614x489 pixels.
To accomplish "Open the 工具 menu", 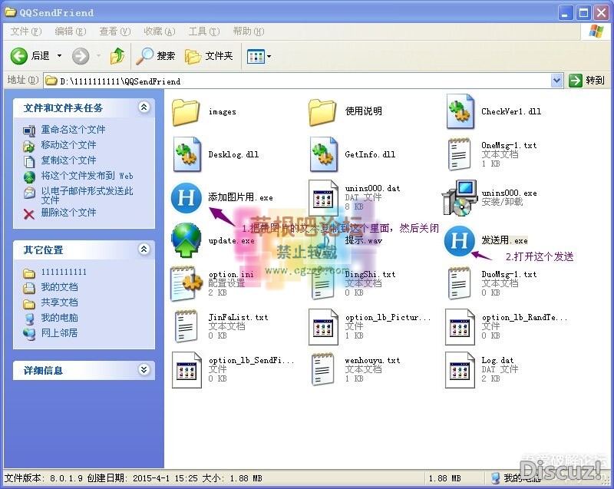I will pos(200,31).
